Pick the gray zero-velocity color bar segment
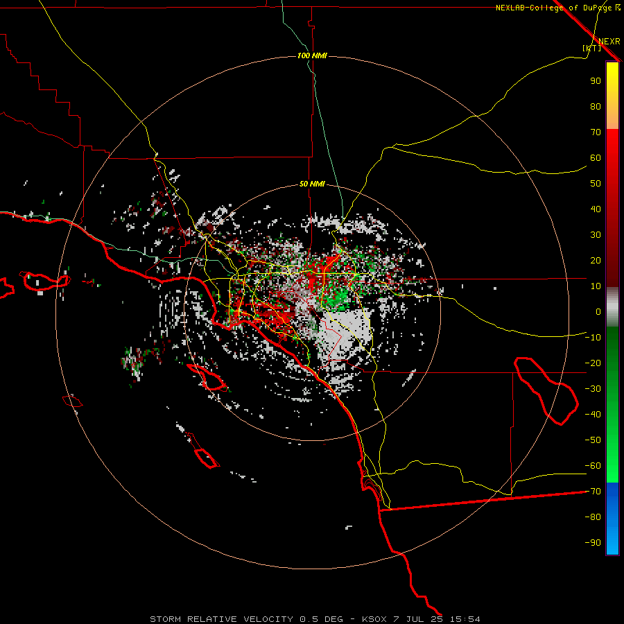Viewport: 624px width, 624px height. point(612,307)
